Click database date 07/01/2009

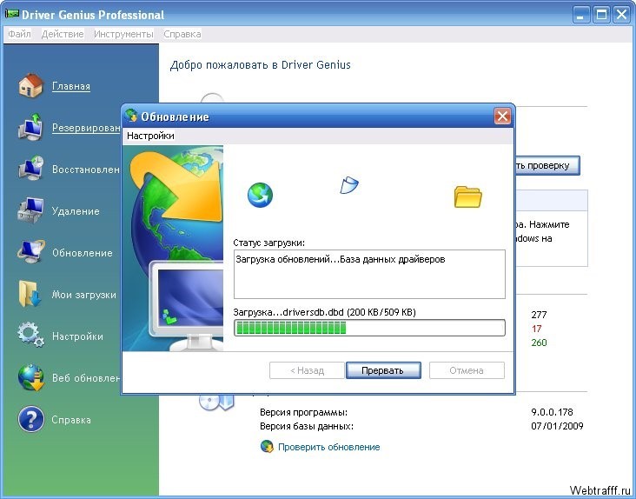(x=557, y=426)
